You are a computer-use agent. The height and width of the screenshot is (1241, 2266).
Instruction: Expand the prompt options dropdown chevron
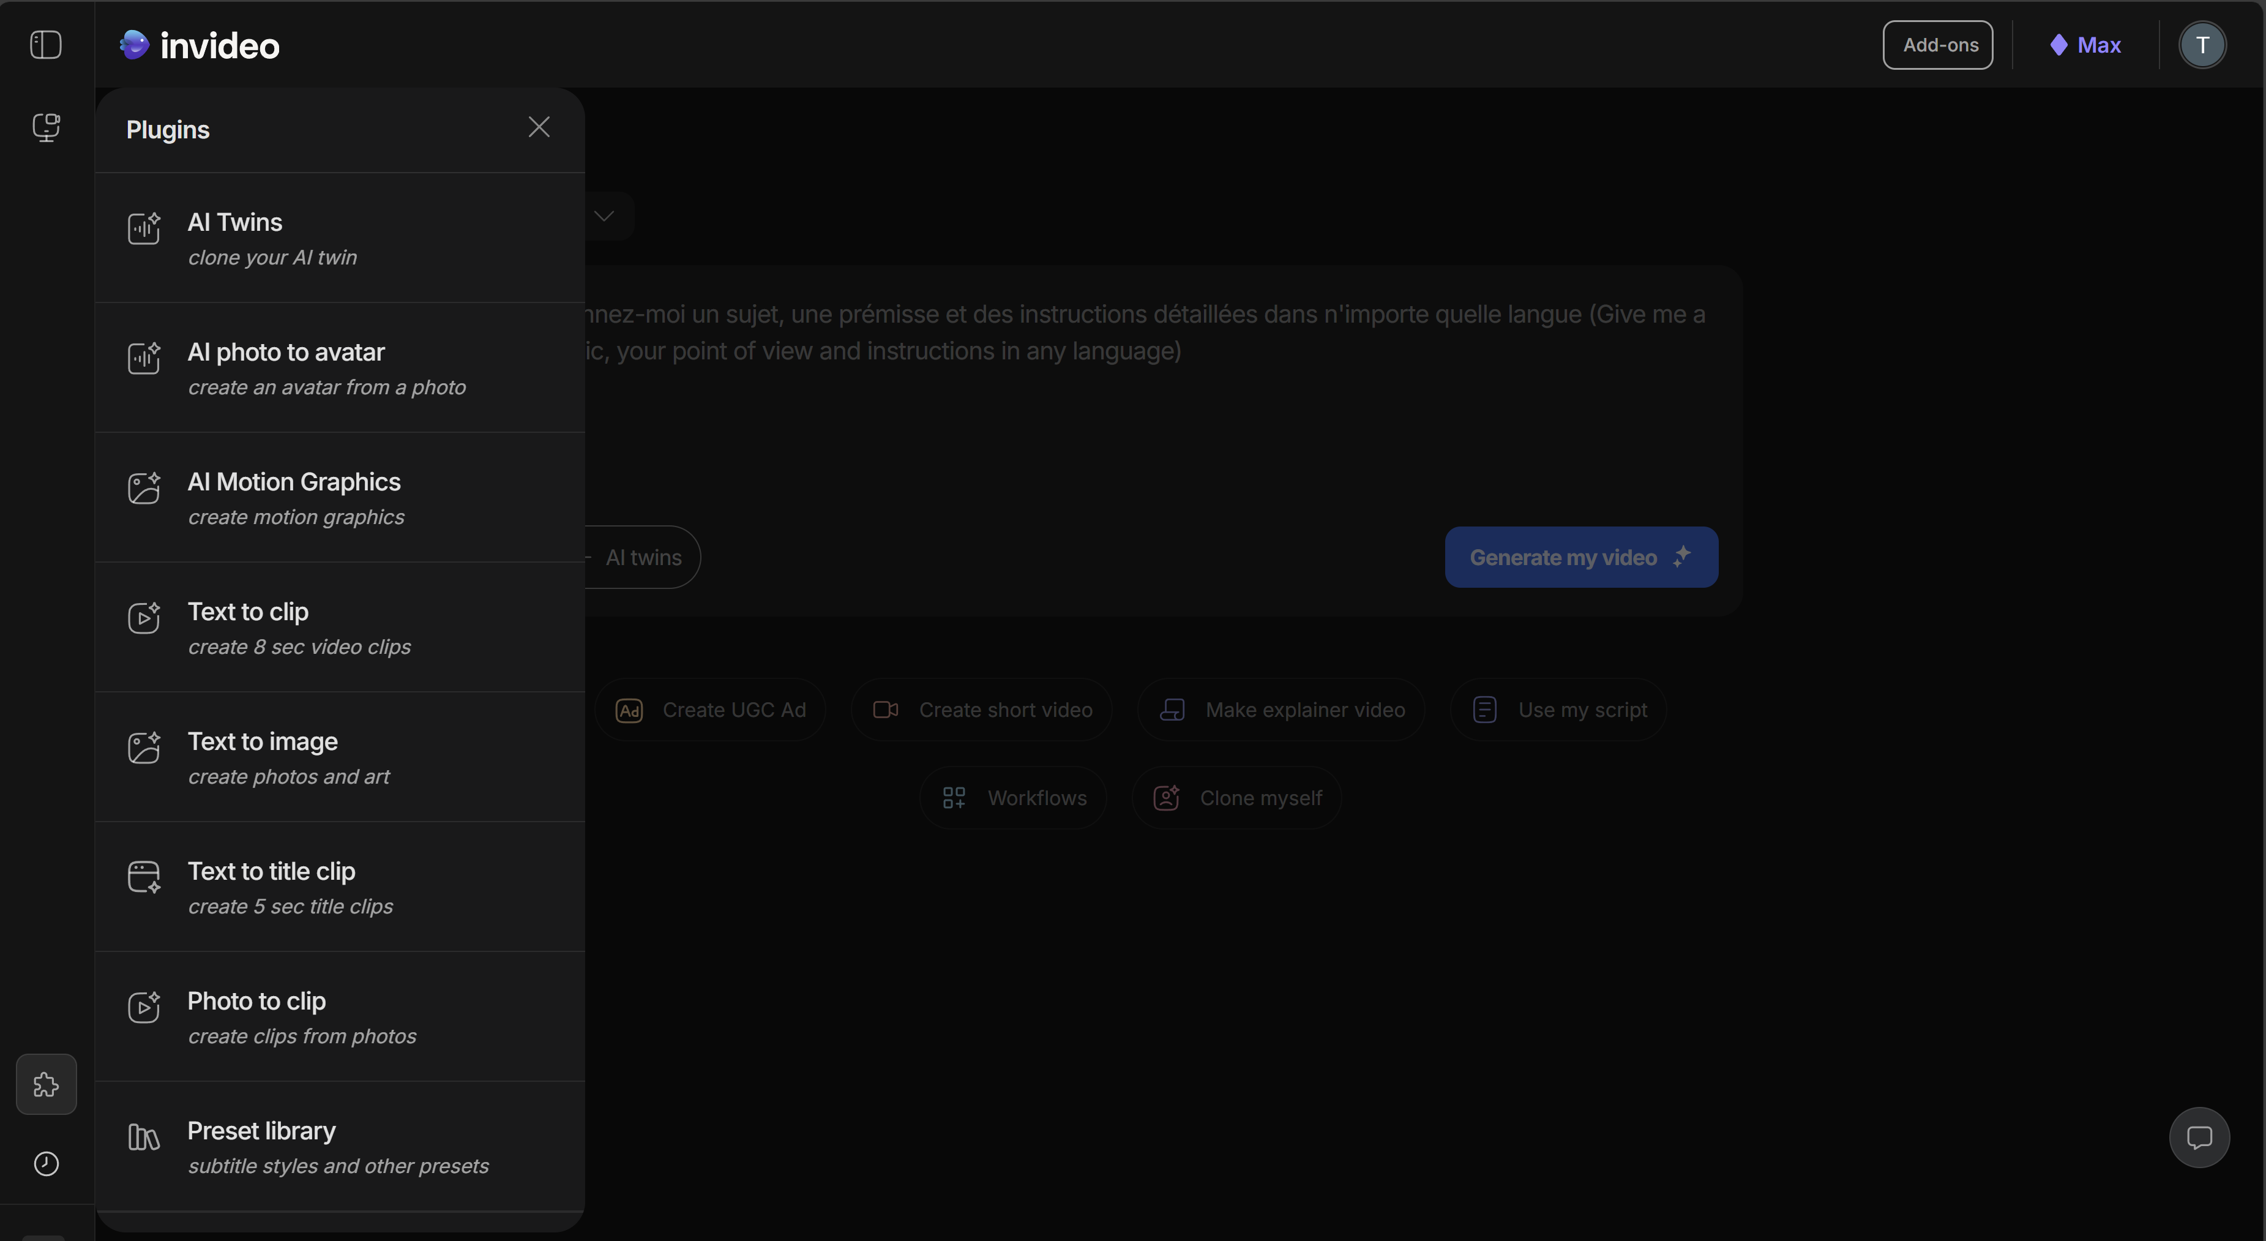pyautogui.click(x=604, y=216)
